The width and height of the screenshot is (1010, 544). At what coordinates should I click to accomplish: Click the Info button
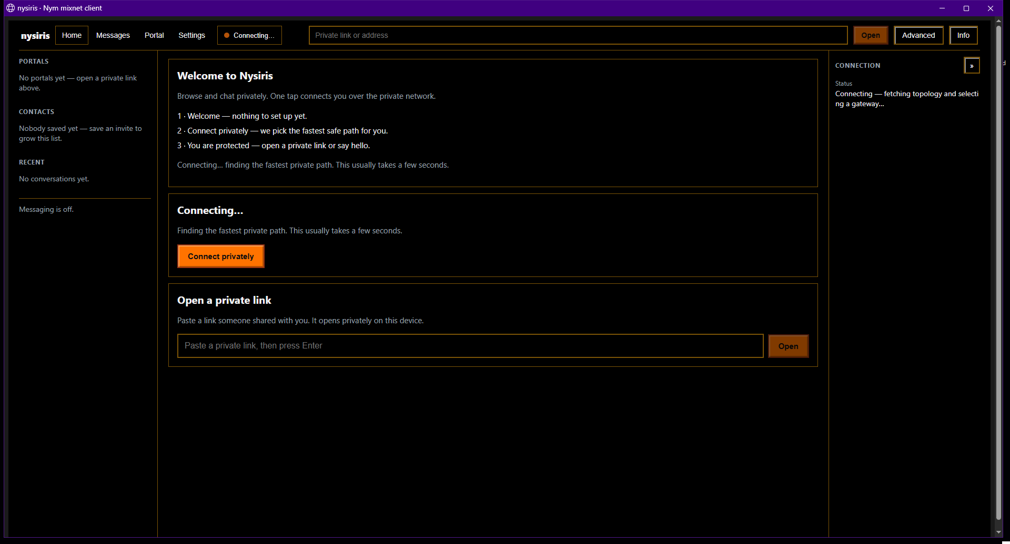coord(963,35)
